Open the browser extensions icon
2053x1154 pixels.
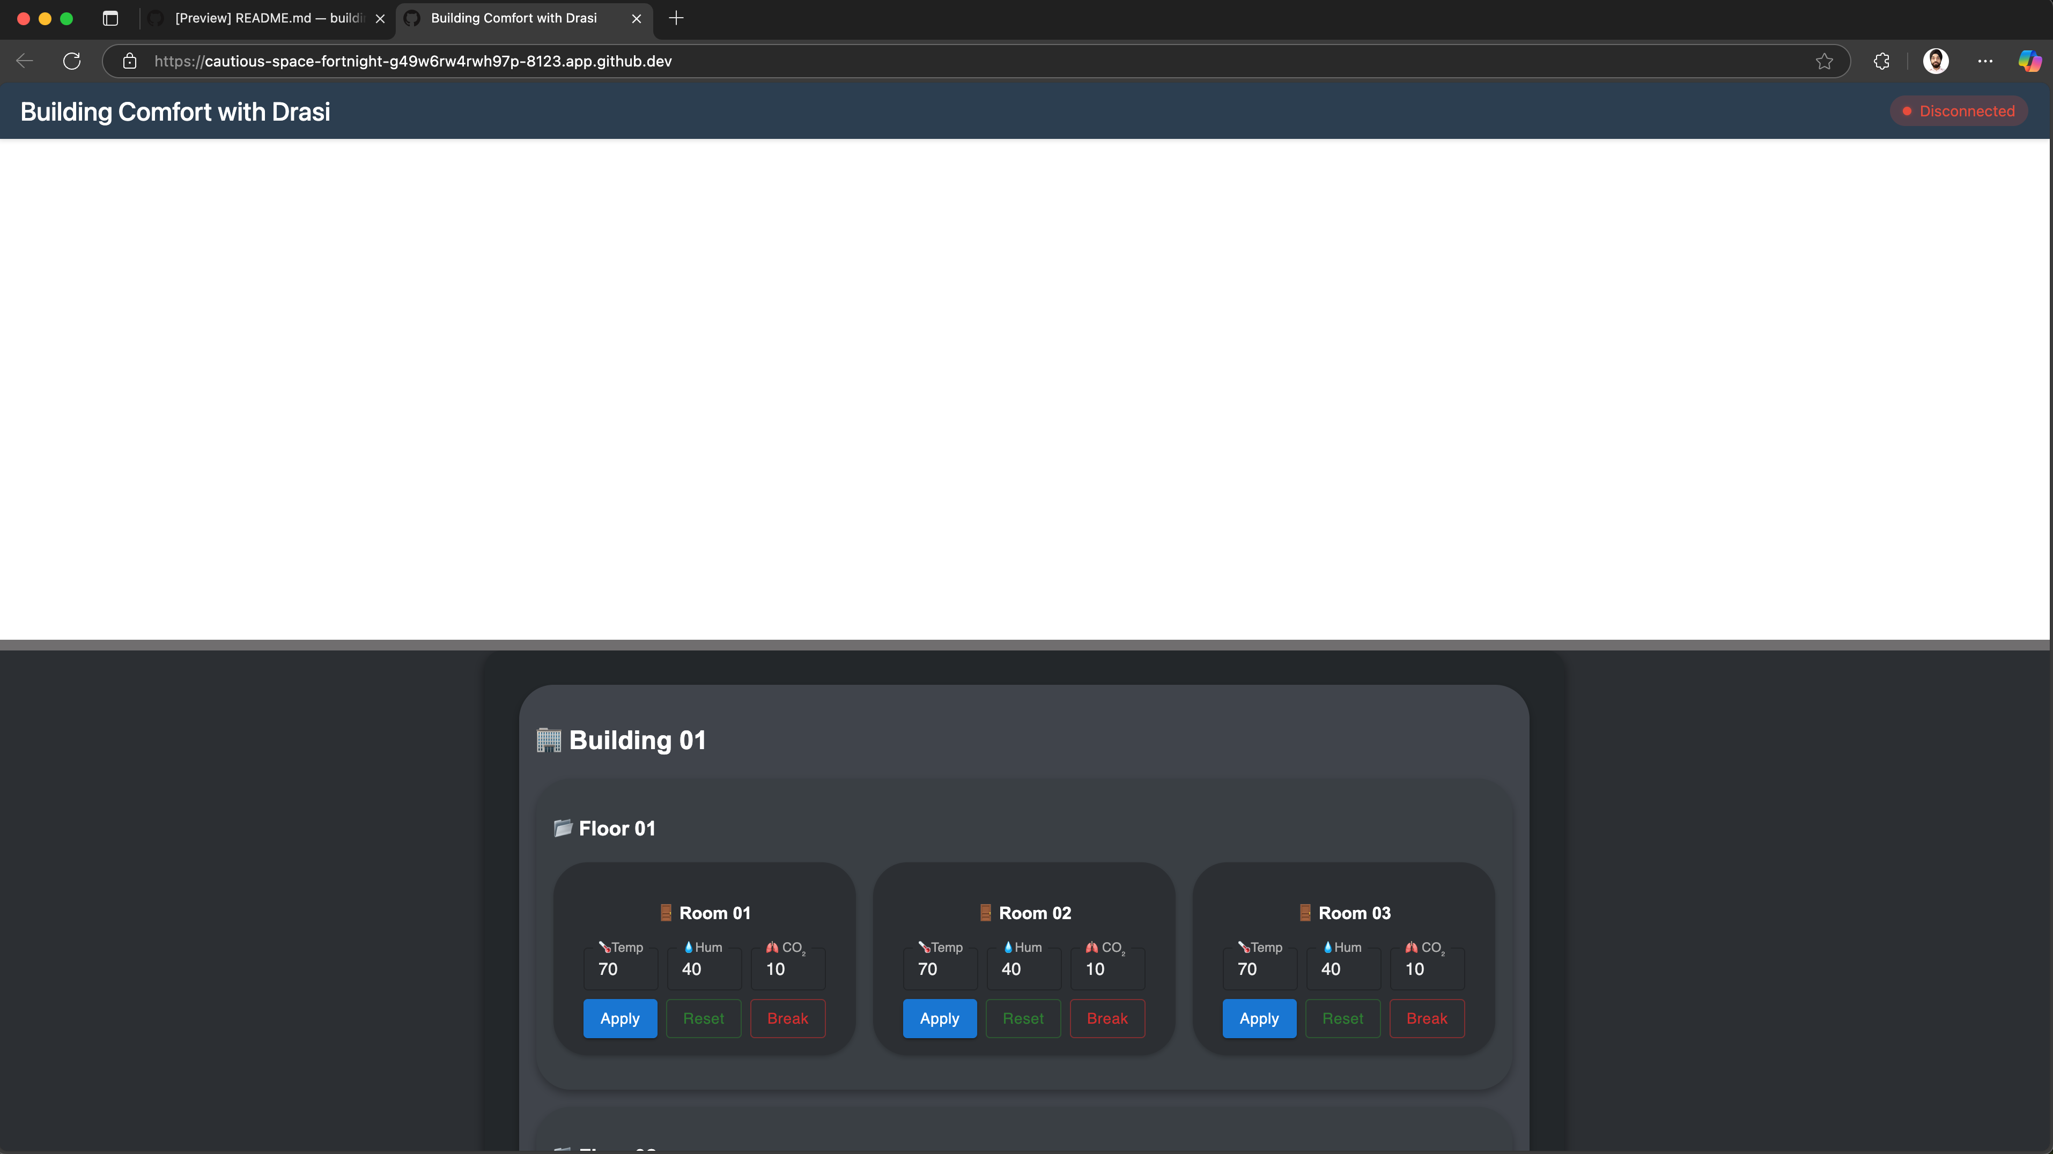point(1882,61)
